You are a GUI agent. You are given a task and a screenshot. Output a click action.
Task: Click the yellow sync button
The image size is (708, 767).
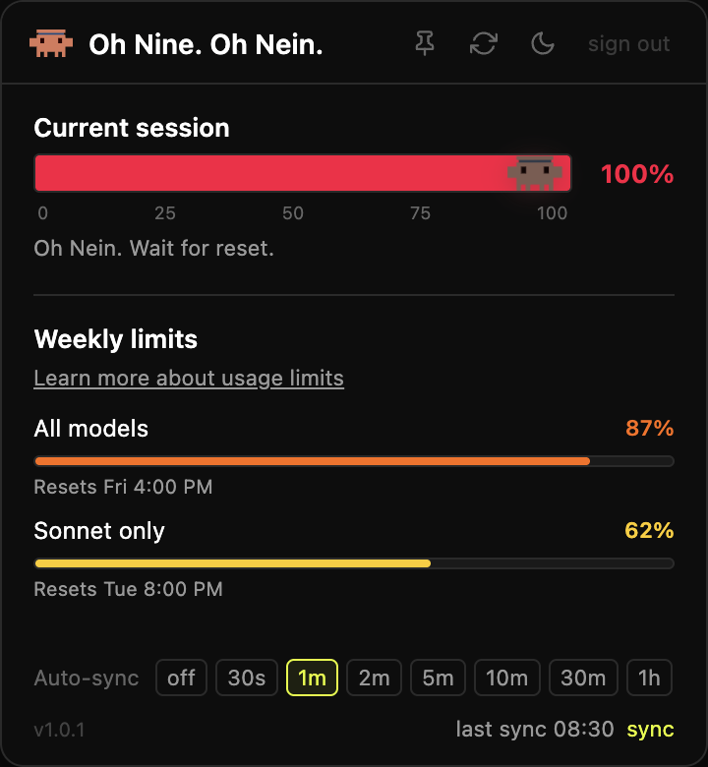coord(650,729)
